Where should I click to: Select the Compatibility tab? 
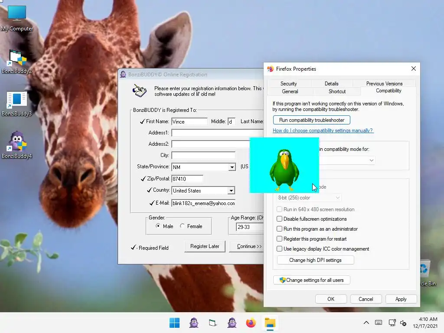point(388,91)
